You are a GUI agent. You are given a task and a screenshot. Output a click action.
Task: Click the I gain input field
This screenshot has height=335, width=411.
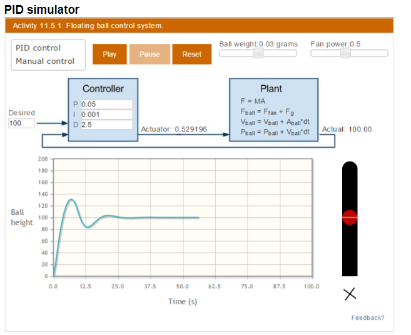coord(106,115)
